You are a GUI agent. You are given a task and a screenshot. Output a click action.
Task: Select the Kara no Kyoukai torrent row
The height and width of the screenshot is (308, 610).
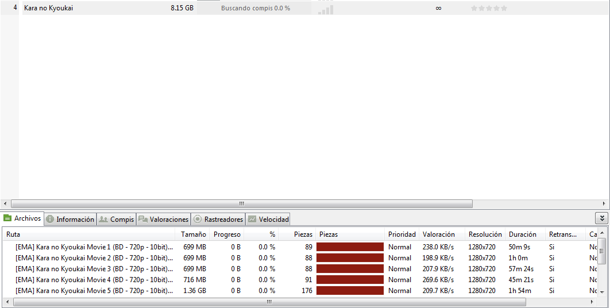(304, 8)
